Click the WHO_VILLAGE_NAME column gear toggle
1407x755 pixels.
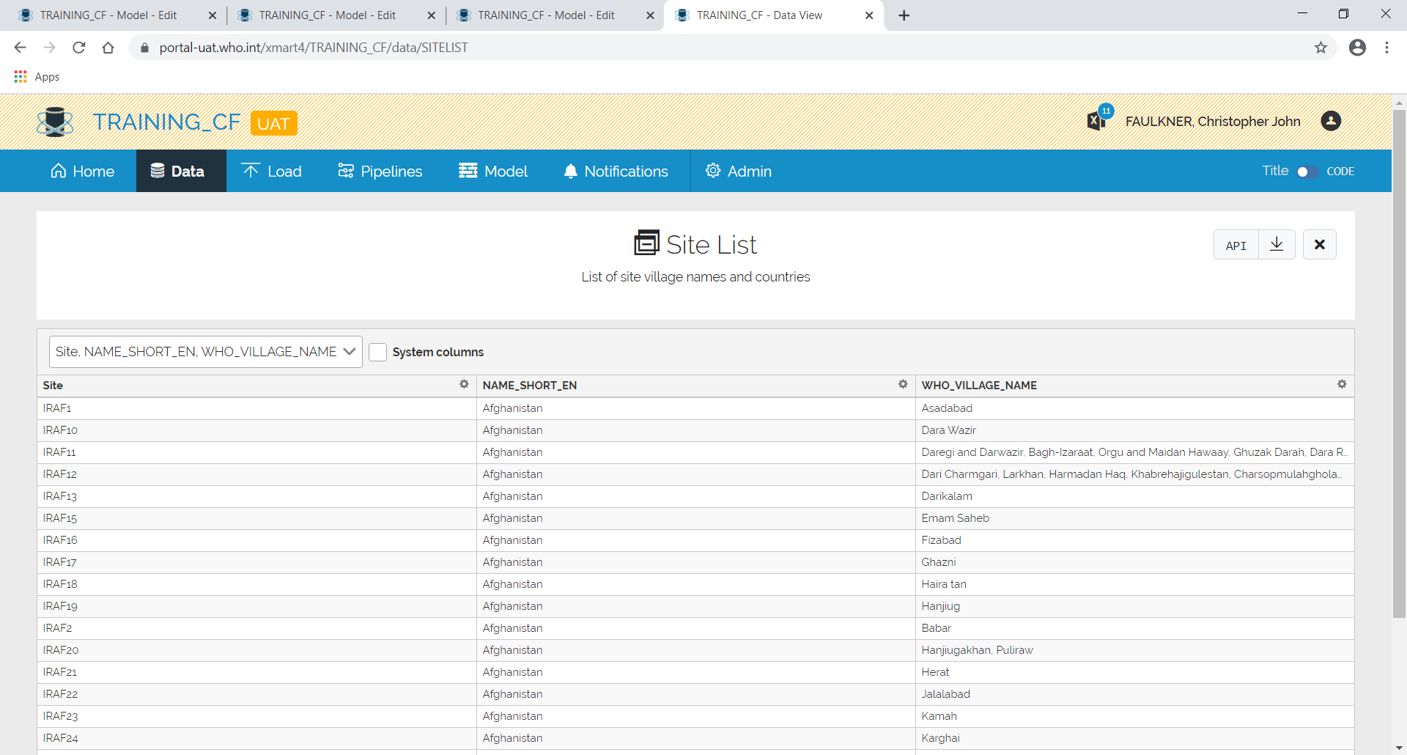pyautogui.click(x=1342, y=384)
